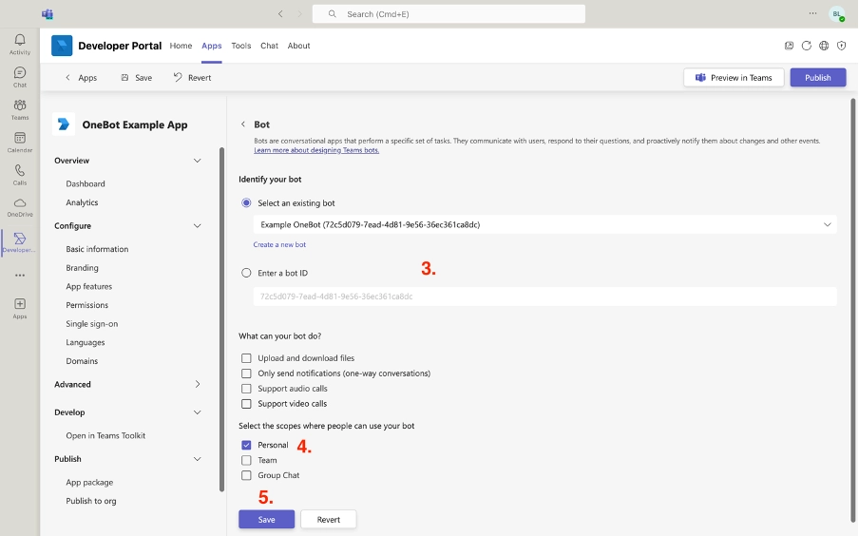Select the 'Enter a bot ID' radio

coord(246,273)
